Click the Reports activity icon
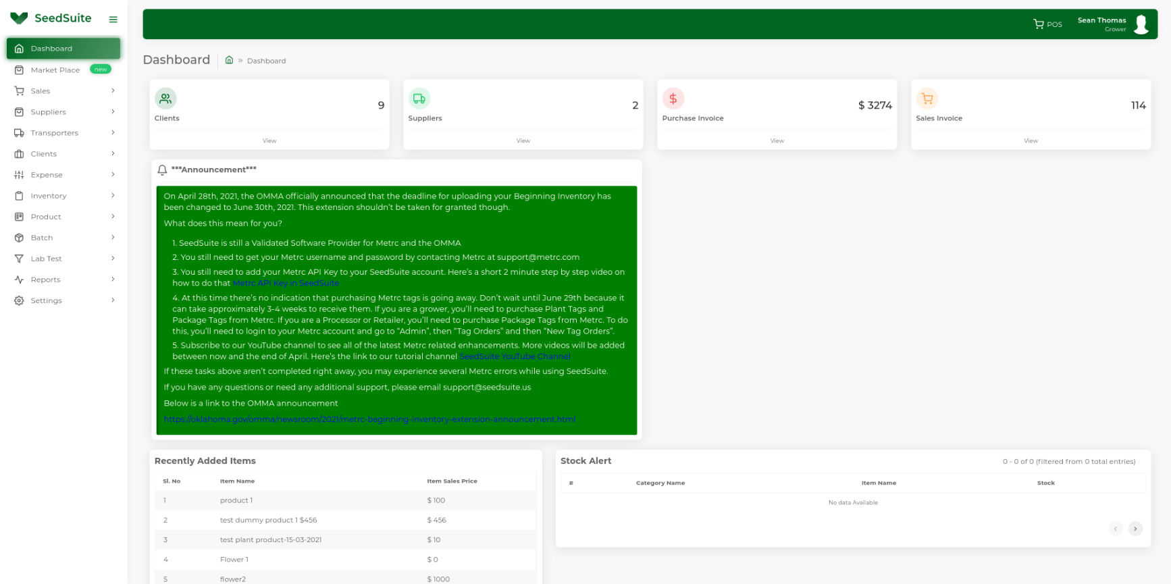Viewport: 1171px width, 584px height. (x=19, y=280)
